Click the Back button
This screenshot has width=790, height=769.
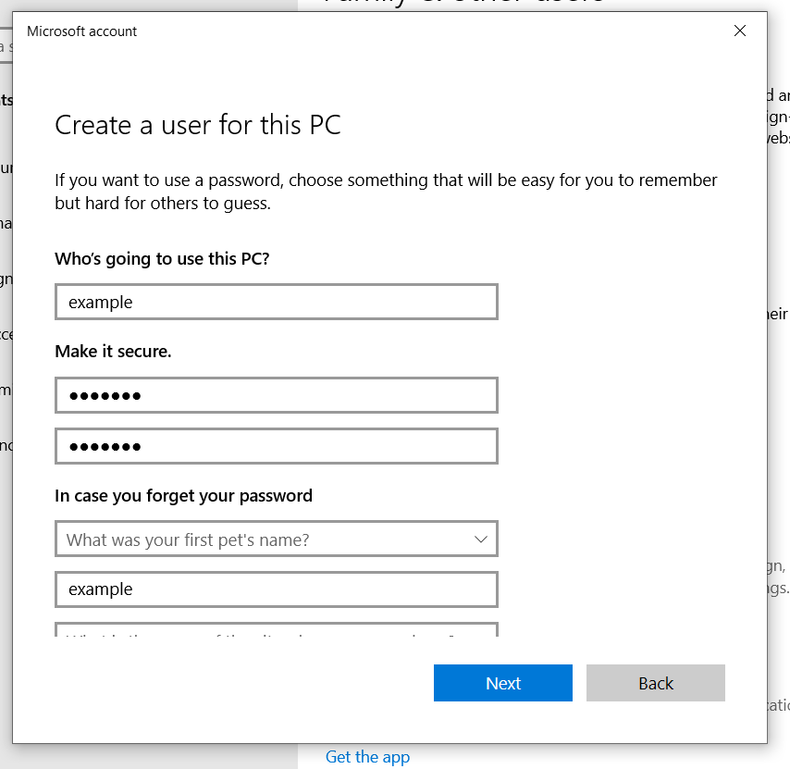point(656,683)
